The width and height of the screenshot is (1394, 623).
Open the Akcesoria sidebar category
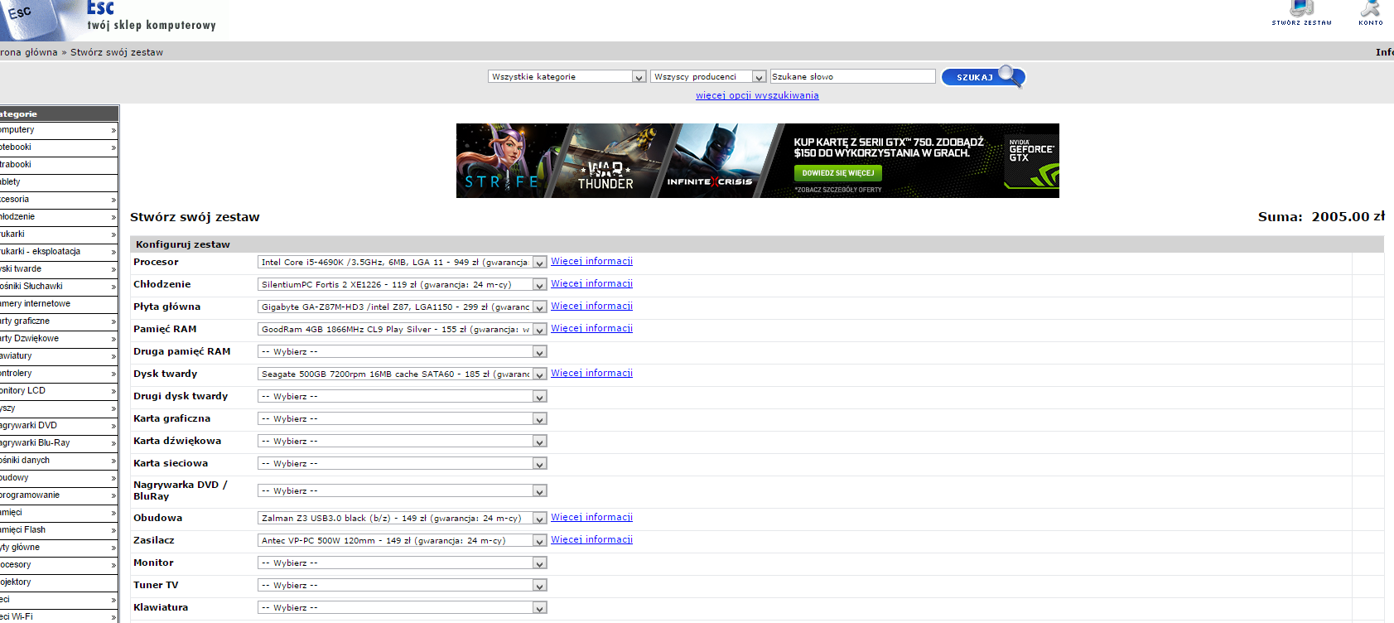click(x=59, y=200)
